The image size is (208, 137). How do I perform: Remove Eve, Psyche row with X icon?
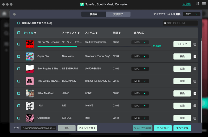click(195, 69)
